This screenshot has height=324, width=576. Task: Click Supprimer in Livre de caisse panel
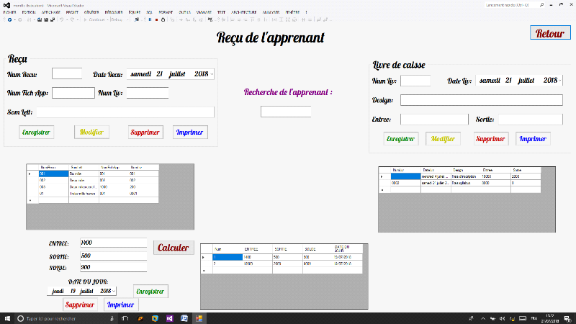(491, 139)
